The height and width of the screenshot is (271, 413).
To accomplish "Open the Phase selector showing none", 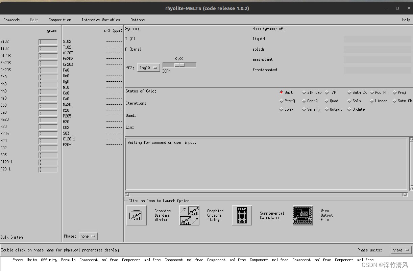I will point(88,236).
